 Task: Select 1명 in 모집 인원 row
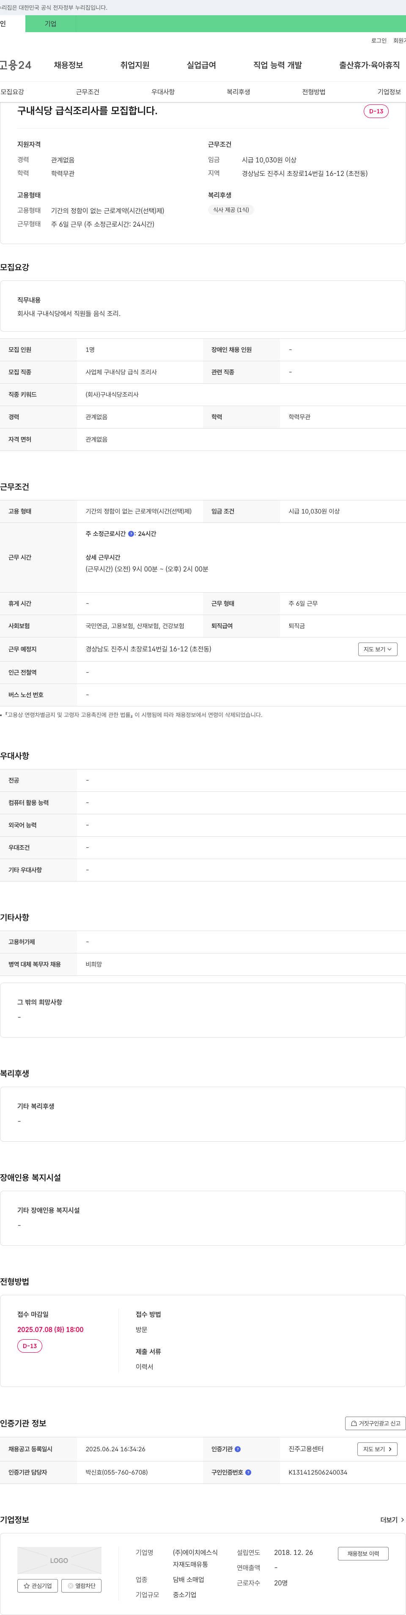pyautogui.click(x=90, y=349)
